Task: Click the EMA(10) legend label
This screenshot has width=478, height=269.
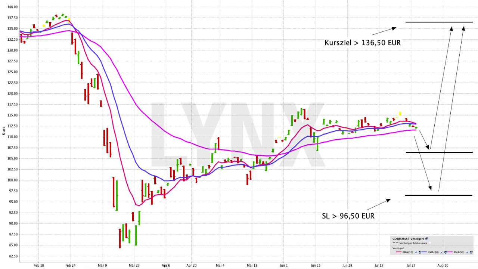Action: coord(408,252)
